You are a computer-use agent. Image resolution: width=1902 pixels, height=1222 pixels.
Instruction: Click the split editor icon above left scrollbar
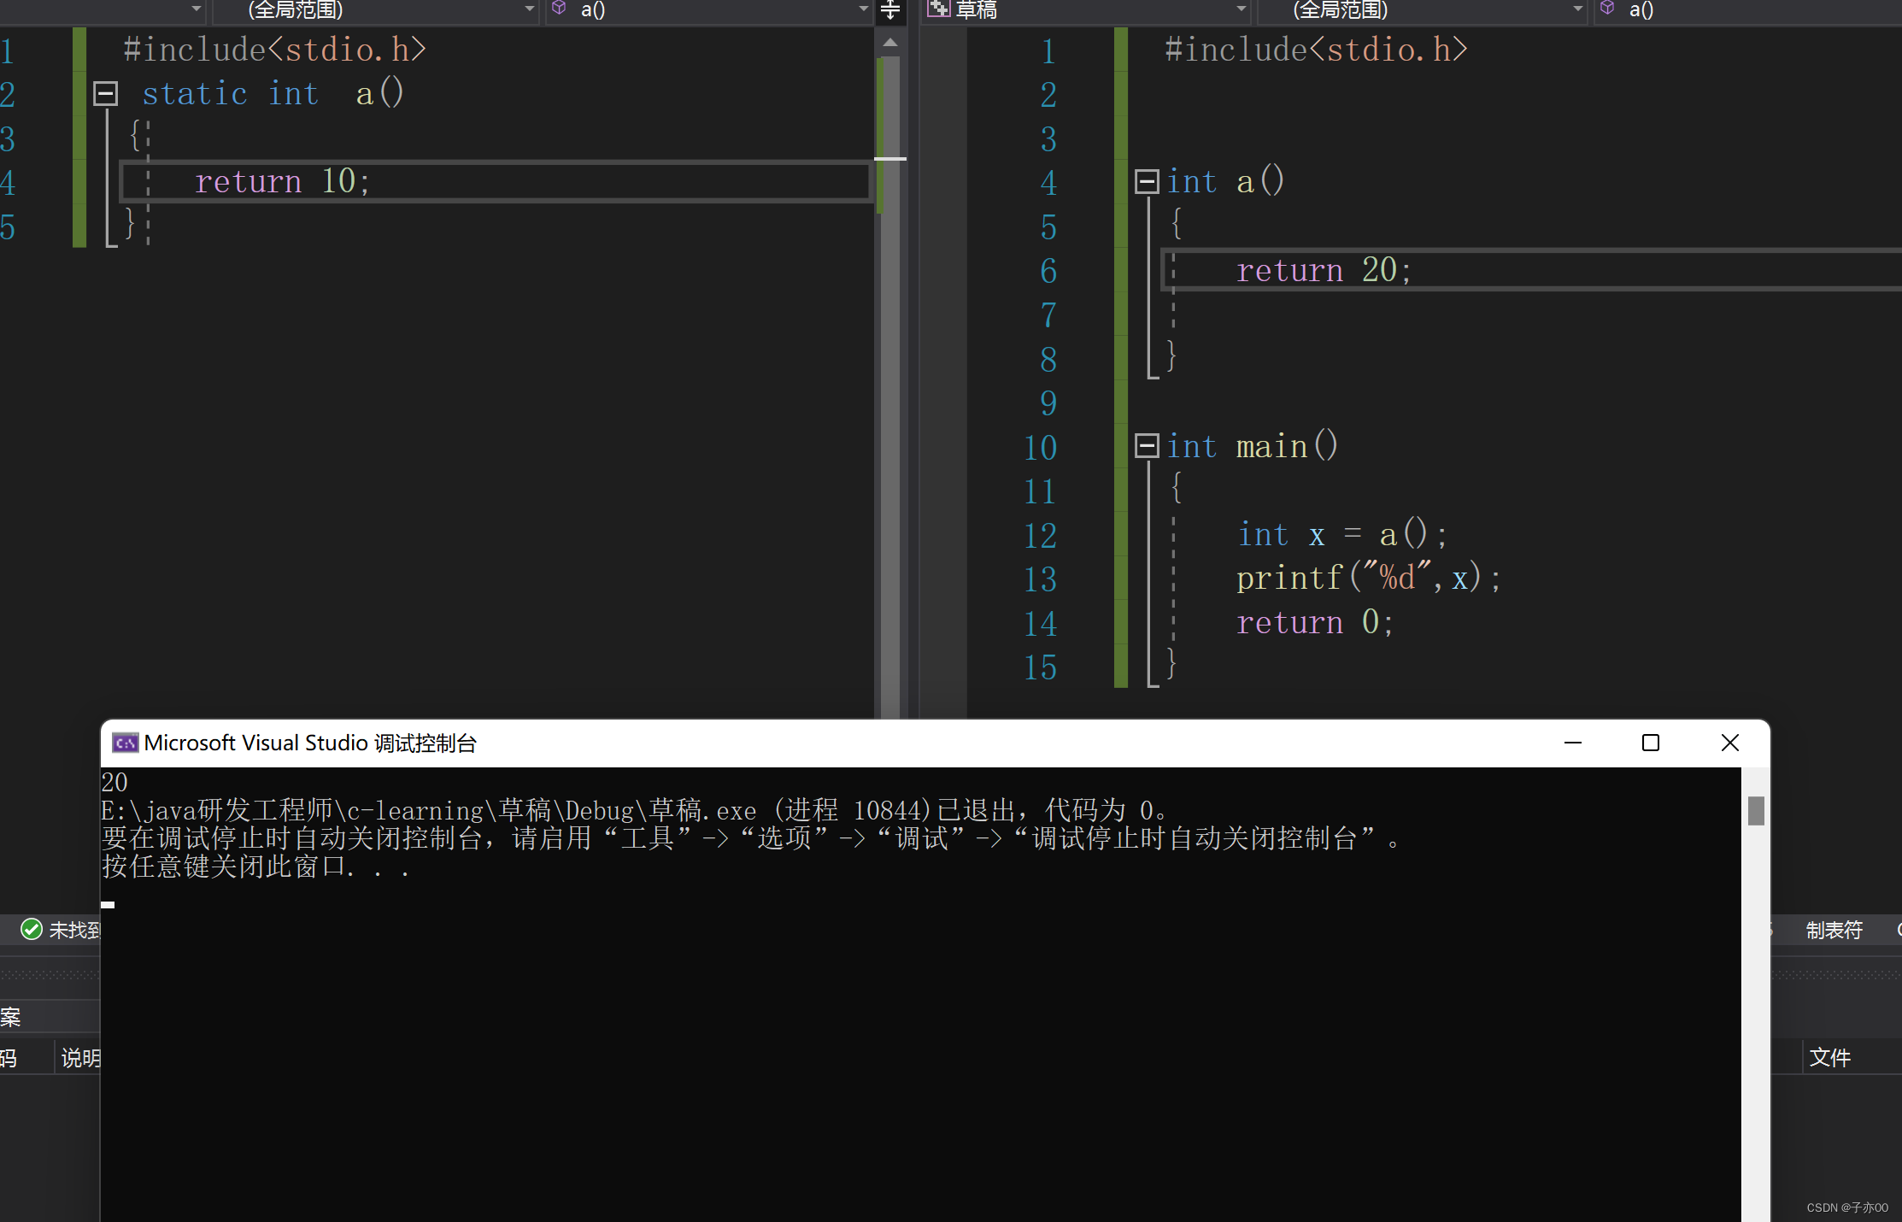(x=890, y=10)
